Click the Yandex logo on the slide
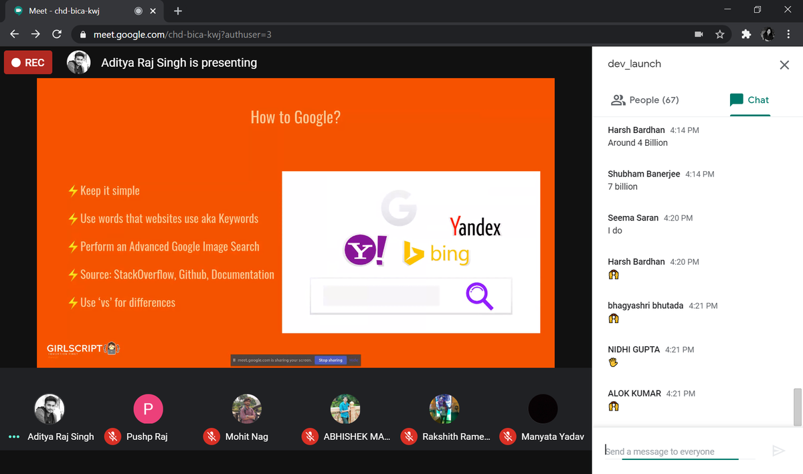Image resolution: width=803 pixels, height=474 pixels. (x=475, y=227)
